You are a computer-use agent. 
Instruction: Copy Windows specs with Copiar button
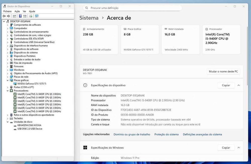(x=226, y=147)
